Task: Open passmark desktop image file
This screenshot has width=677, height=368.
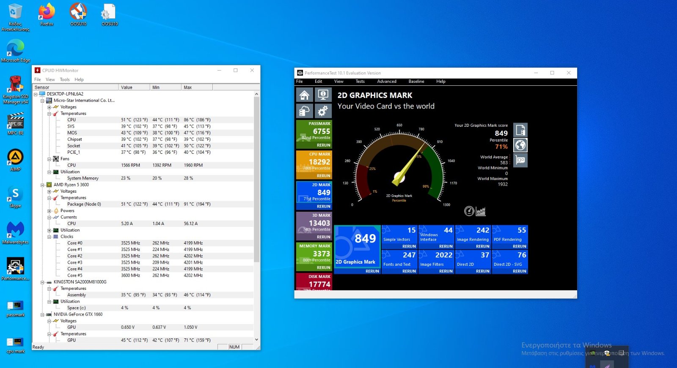Action: click(x=16, y=308)
